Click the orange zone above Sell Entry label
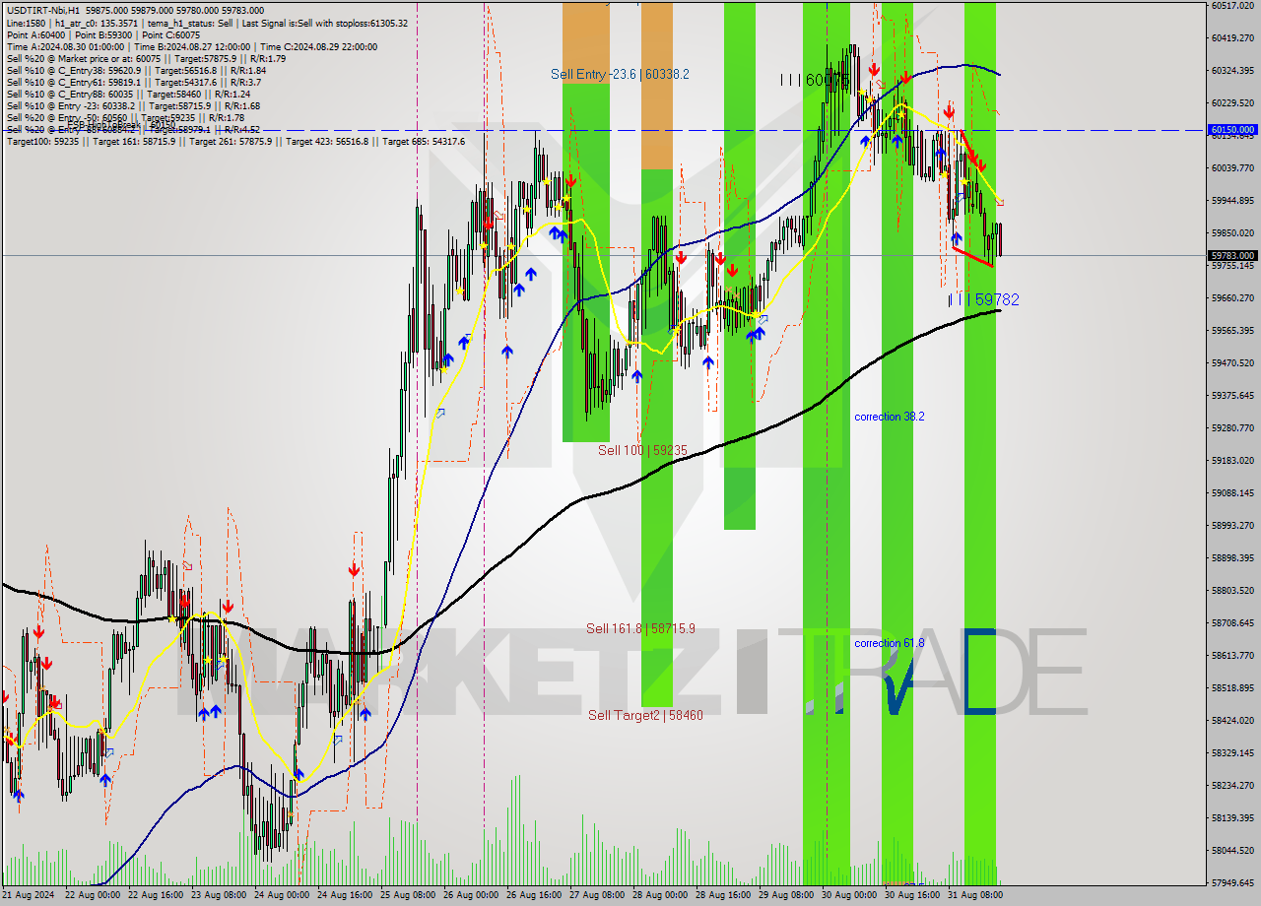This screenshot has height=906, width=1261. [586, 43]
